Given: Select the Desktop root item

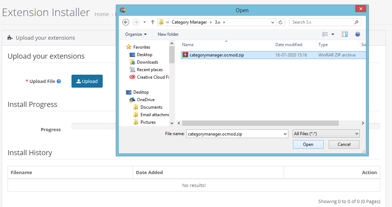Looking at the screenshot, I should pyautogui.click(x=141, y=92).
